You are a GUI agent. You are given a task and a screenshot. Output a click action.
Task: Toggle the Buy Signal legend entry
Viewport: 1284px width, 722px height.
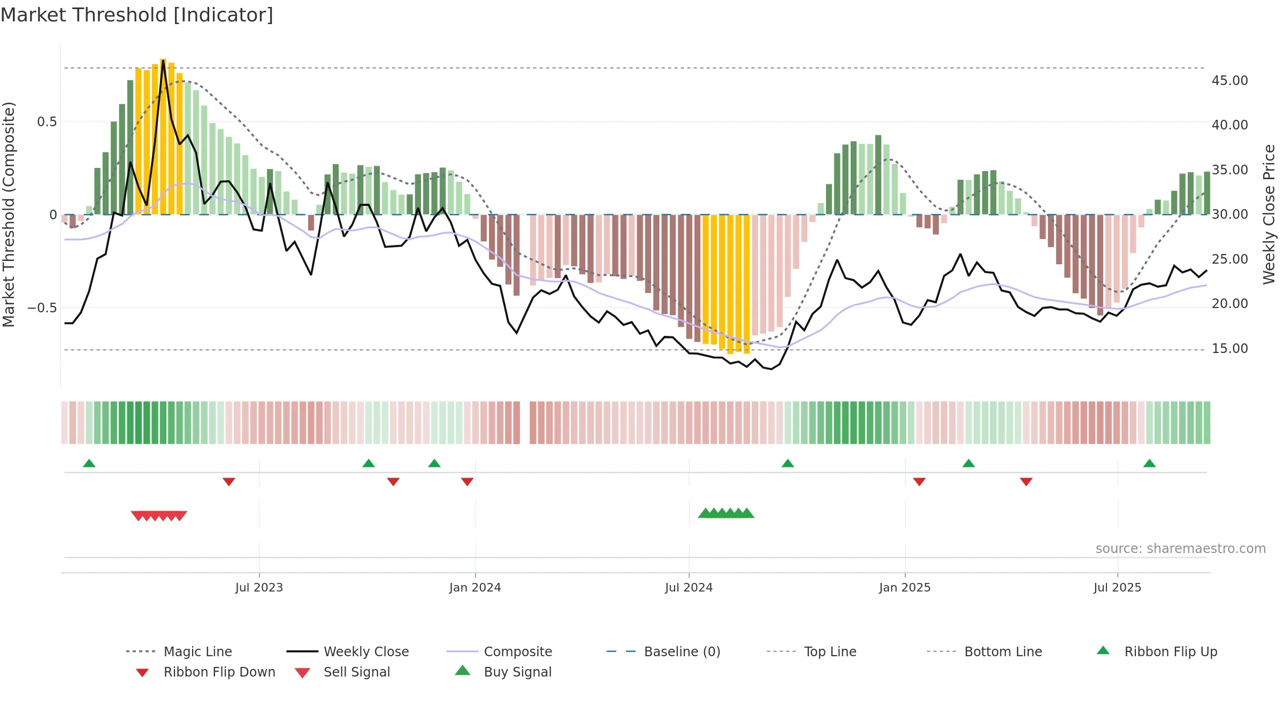tap(503, 672)
